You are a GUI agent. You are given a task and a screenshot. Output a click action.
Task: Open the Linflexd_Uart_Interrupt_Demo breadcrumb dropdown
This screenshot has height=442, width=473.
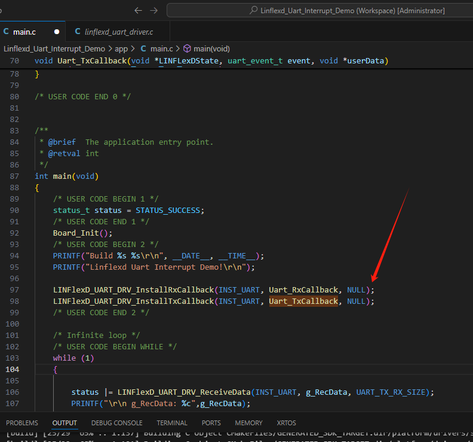point(54,48)
